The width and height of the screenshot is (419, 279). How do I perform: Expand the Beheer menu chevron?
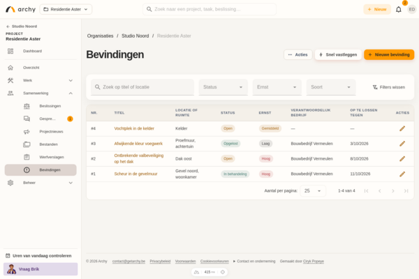click(71, 183)
